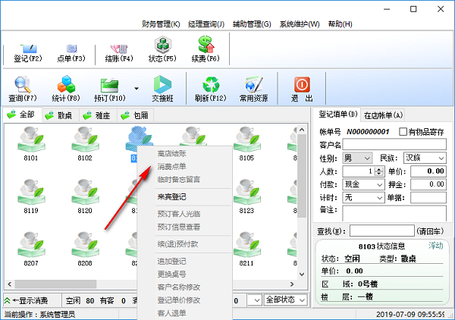Click the horizontal scrollbar left arrow
The height and width of the screenshot is (320, 455).
tap(10, 284)
